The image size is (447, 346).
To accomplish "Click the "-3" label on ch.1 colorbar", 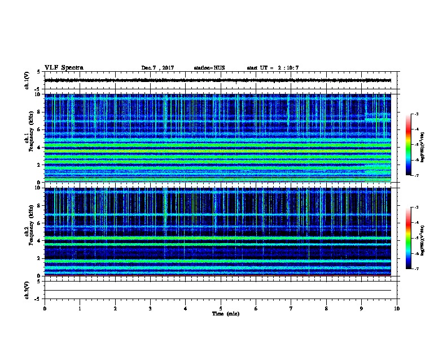I will [416, 114].
